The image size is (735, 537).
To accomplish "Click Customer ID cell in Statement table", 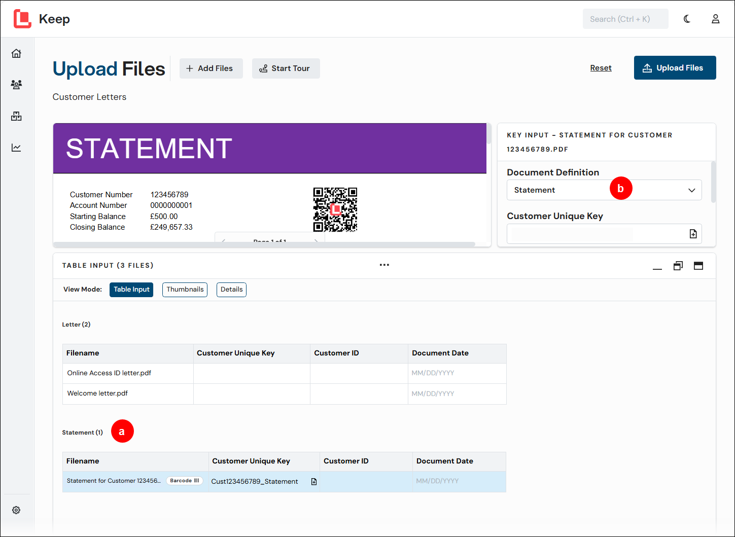I will click(366, 482).
